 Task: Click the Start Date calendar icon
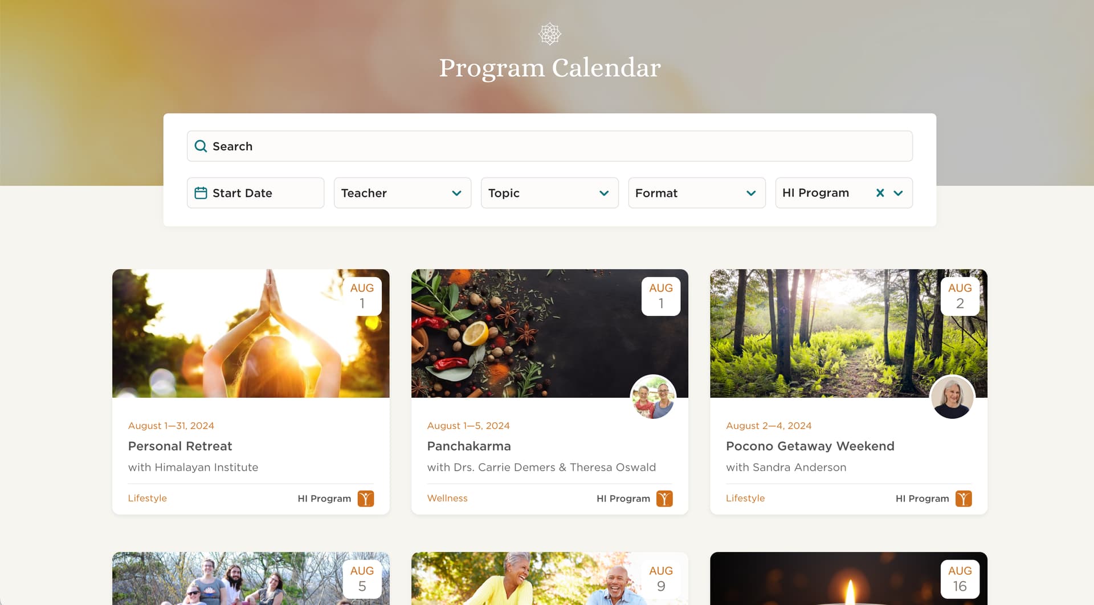tap(201, 193)
